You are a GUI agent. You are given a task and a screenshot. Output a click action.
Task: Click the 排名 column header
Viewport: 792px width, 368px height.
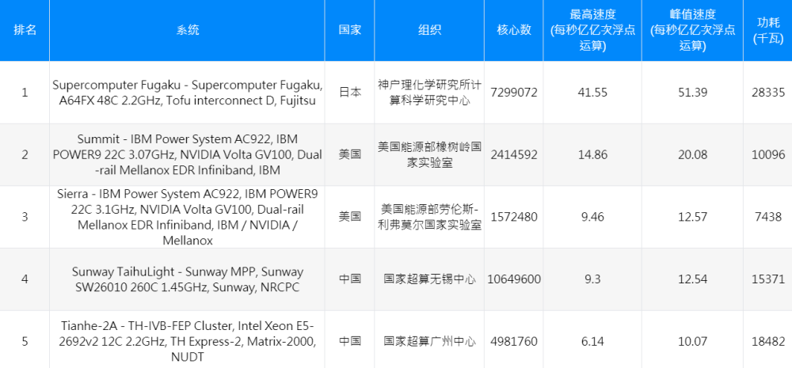coord(25,30)
